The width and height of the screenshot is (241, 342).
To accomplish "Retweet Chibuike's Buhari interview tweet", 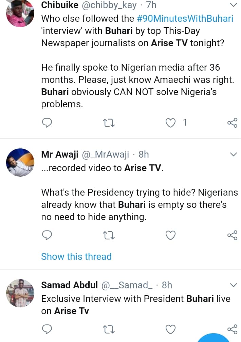I will (108, 123).
